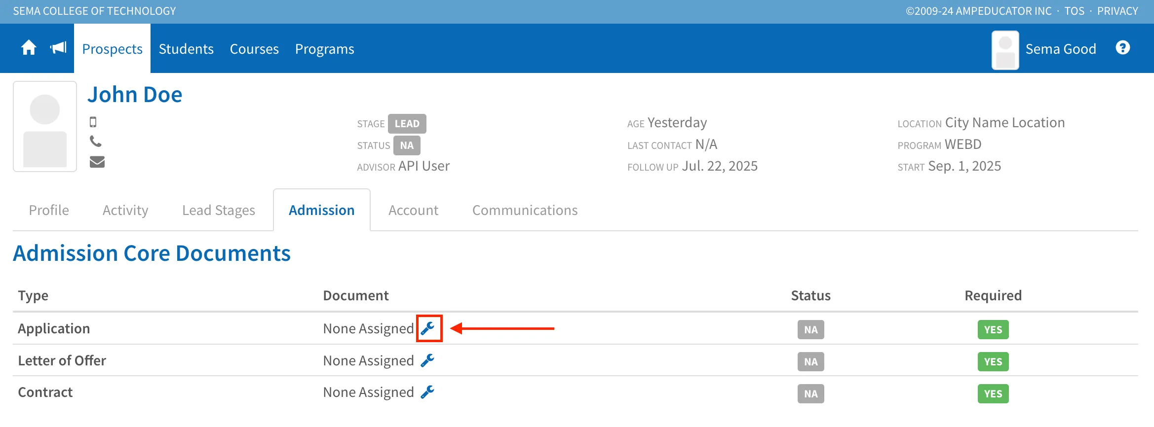The image size is (1154, 427).
Task: Click the NA status in Letter of Offer row
Action: (811, 361)
